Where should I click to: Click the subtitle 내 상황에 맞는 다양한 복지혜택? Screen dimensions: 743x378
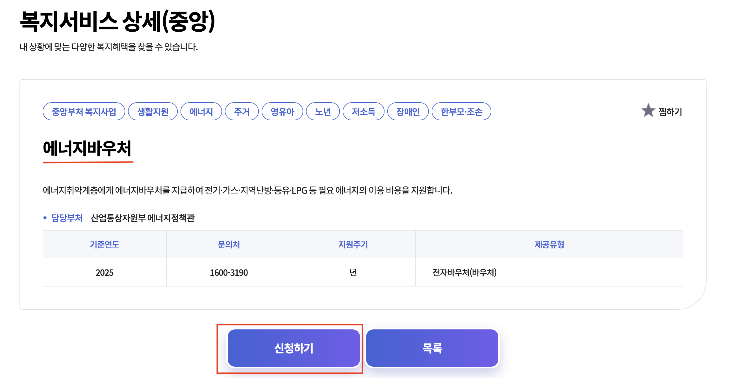pyautogui.click(x=109, y=47)
